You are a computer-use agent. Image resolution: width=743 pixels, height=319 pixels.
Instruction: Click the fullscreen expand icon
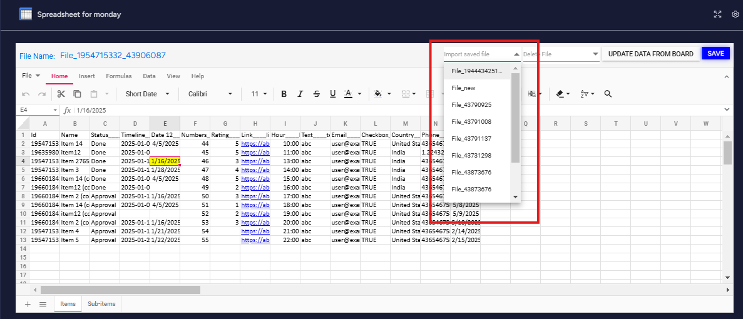coord(717,14)
